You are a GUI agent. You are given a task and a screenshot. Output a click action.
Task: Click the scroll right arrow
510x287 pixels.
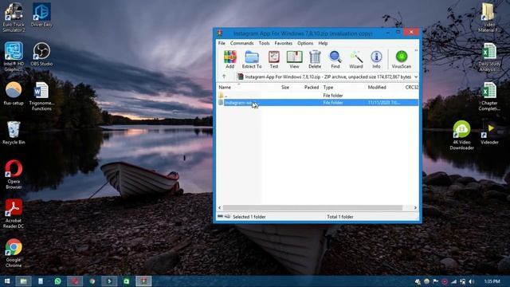tap(415, 207)
